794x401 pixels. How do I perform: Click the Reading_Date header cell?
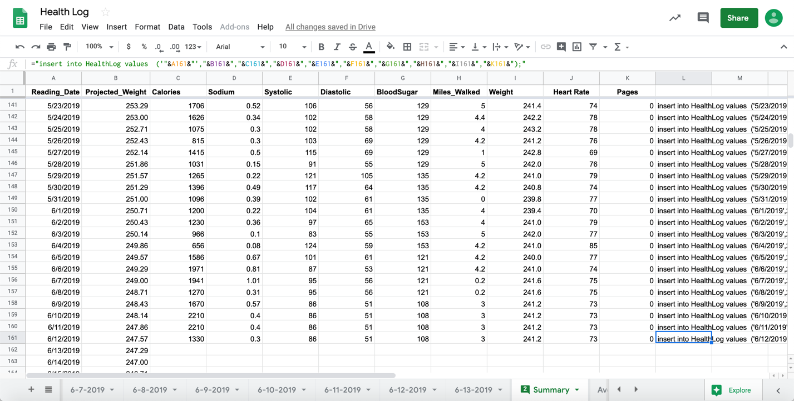(x=53, y=92)
